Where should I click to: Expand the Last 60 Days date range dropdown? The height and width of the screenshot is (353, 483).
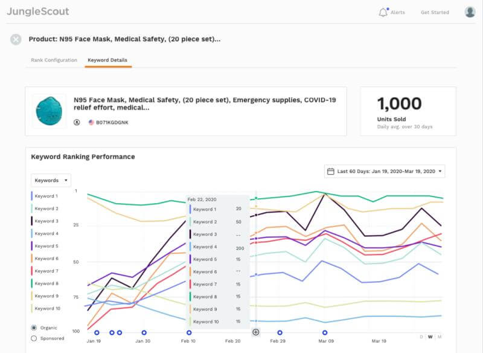click(385, 172)
